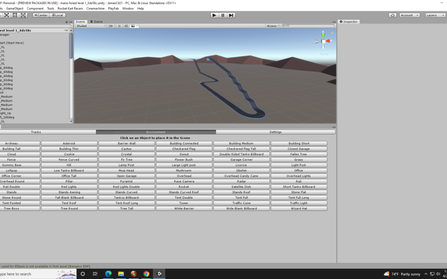Toggle handle rotation Local button
Viewport: 447px width, 279px height.
point(57,15)
